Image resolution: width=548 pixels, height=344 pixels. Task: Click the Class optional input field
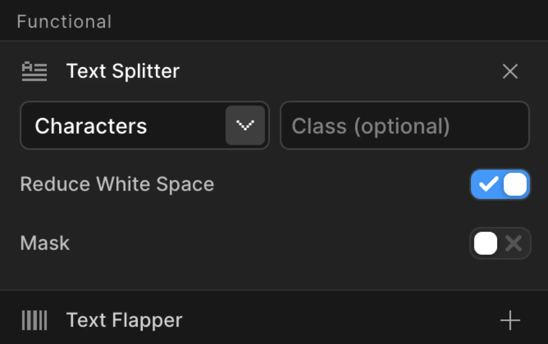pyautogui.click(x=404, y=125)
